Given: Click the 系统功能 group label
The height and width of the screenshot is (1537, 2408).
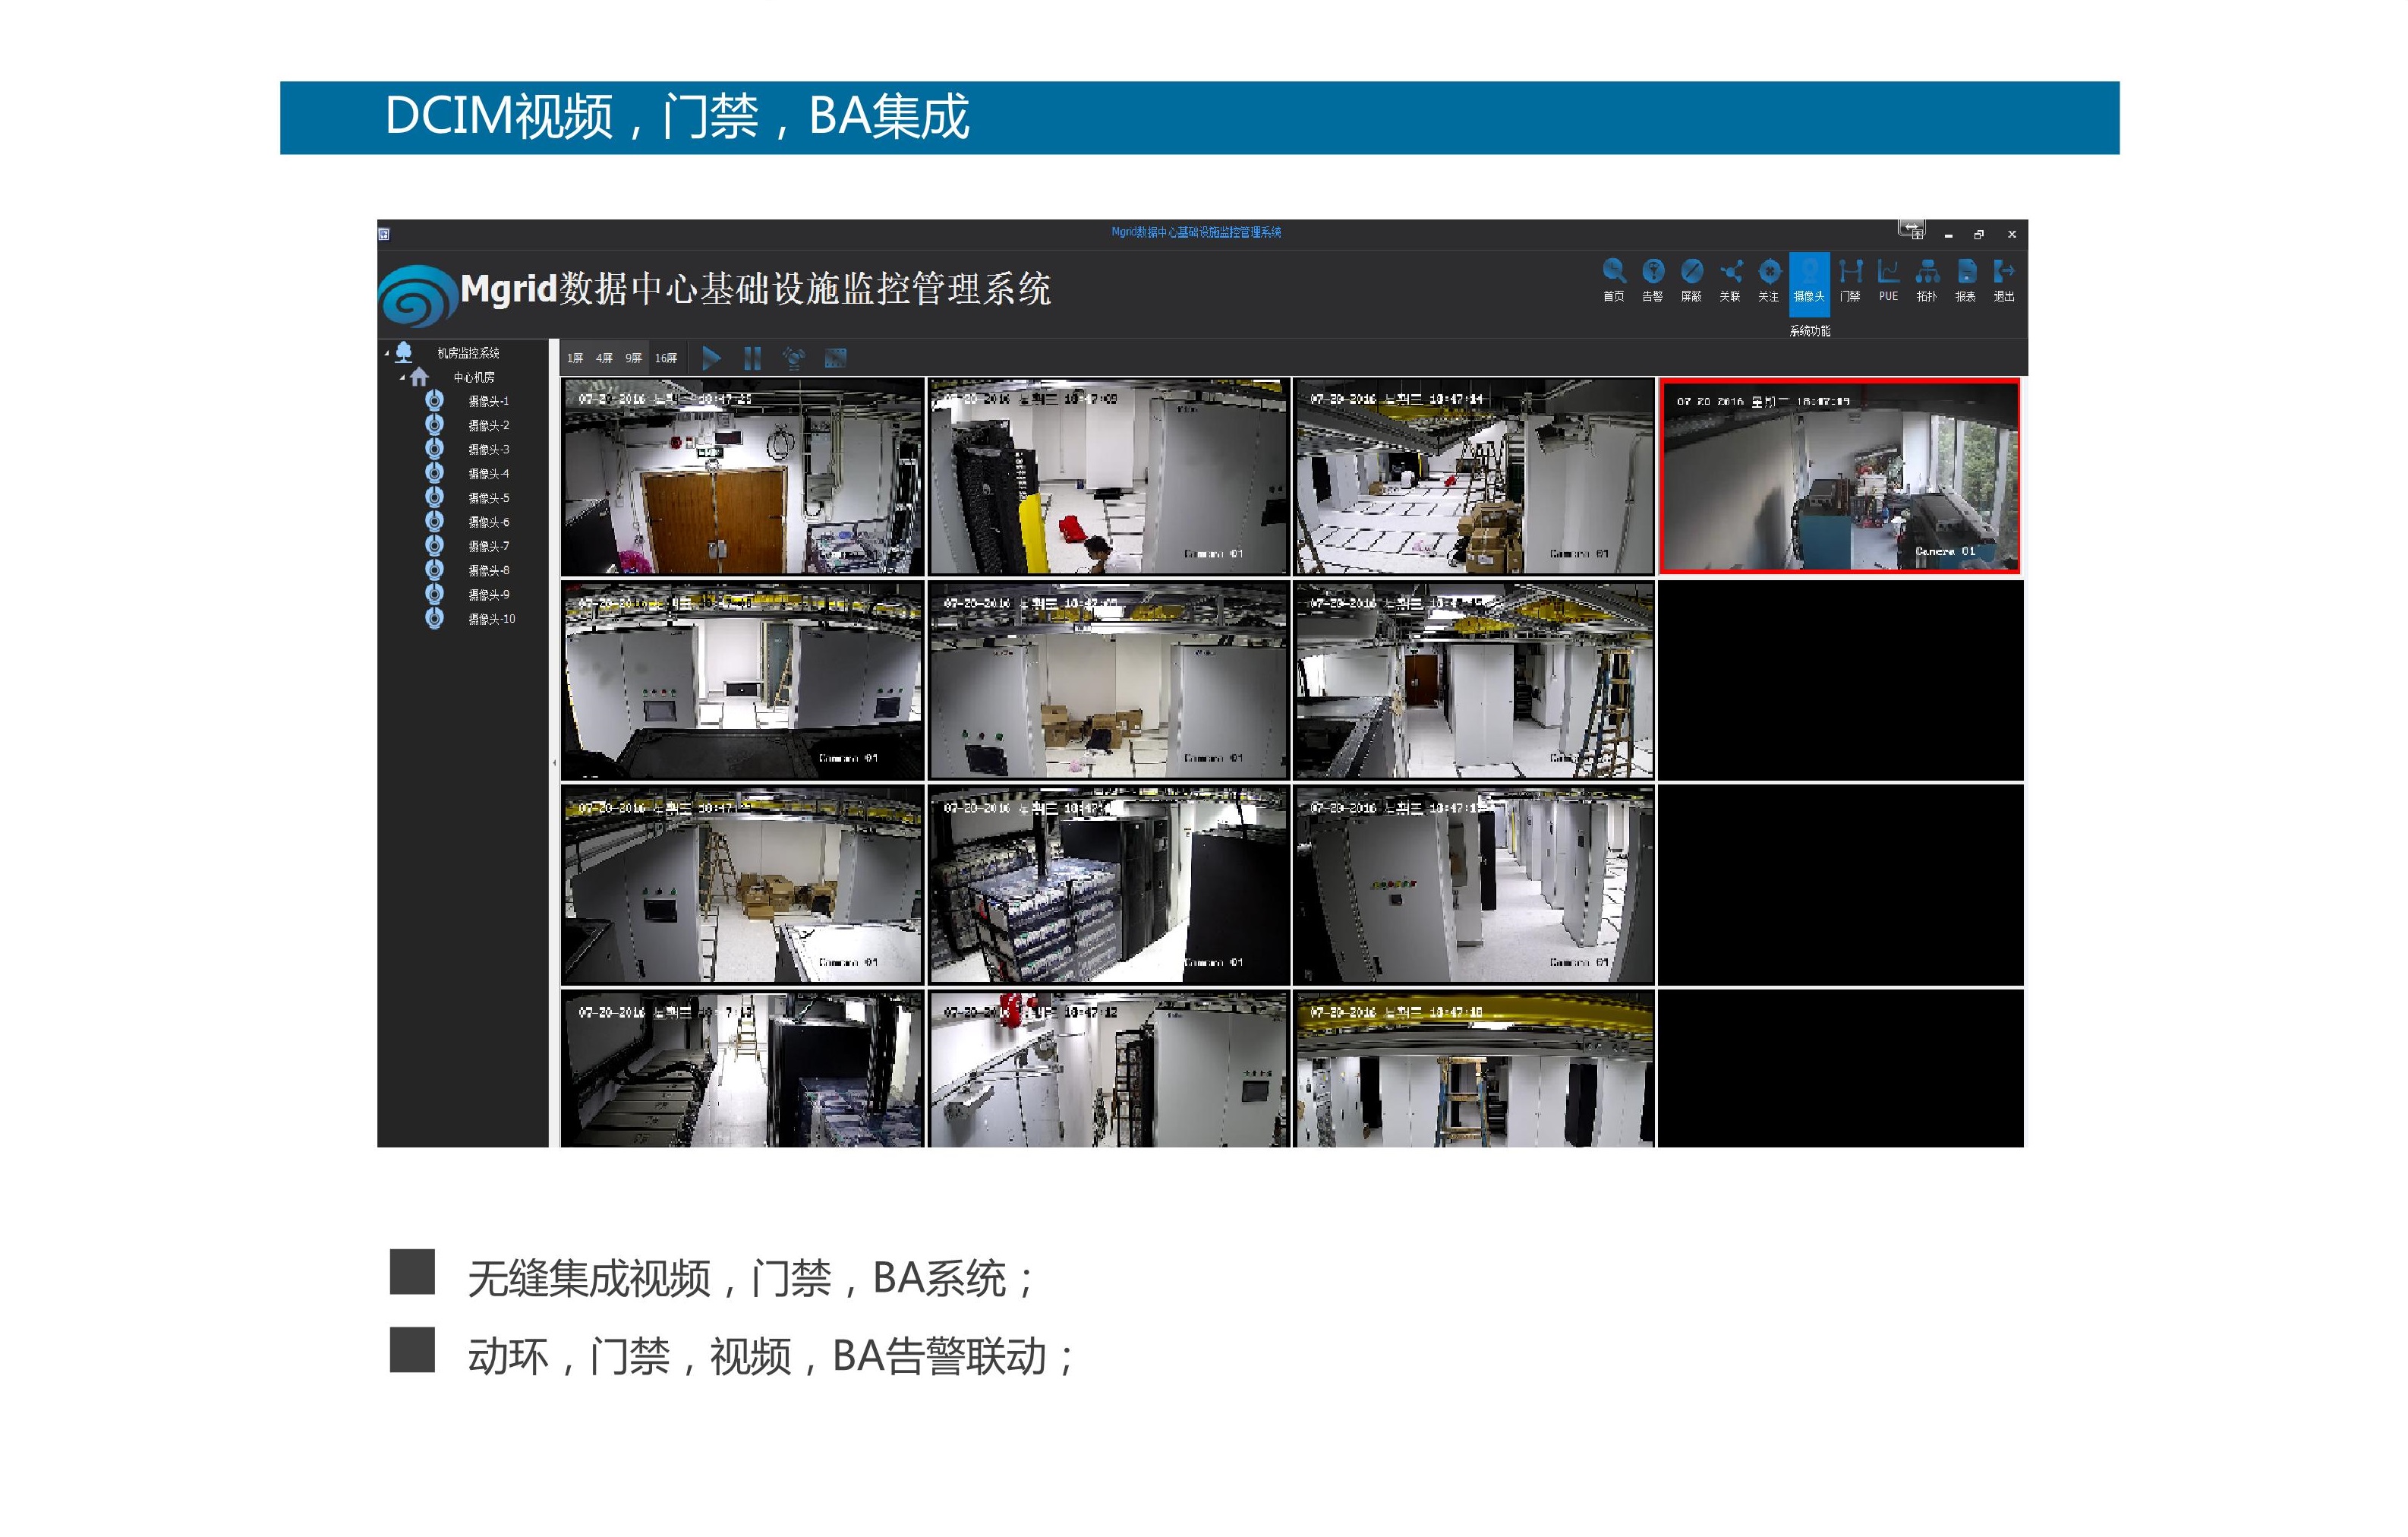Looking at the screenshot, I should coord(1809,331).
